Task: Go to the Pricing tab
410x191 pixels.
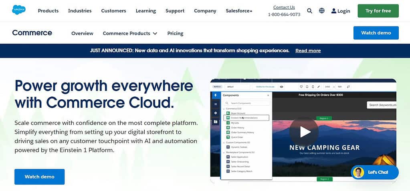Action: coord(175,34)
